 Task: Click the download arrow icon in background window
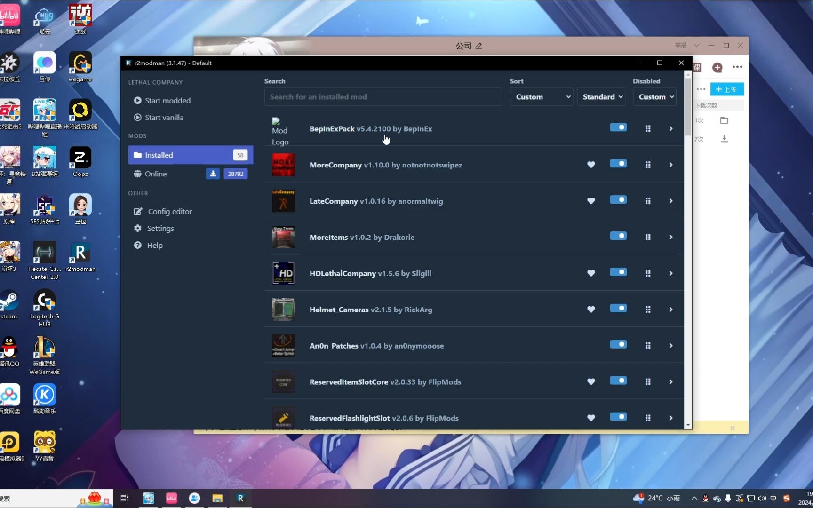pyautogui.click(x=724, y=139)
